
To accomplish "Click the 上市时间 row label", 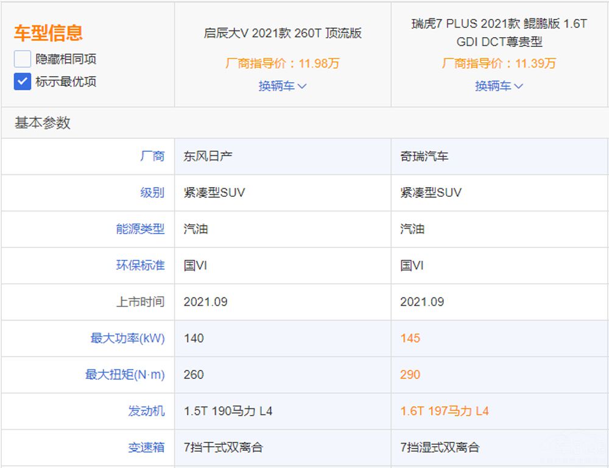I will 140,302.
